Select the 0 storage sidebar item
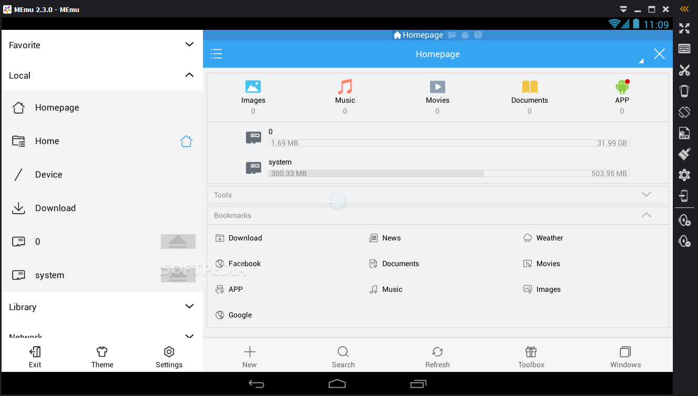This screenshot has width=698, height=396. coord(102,241)
